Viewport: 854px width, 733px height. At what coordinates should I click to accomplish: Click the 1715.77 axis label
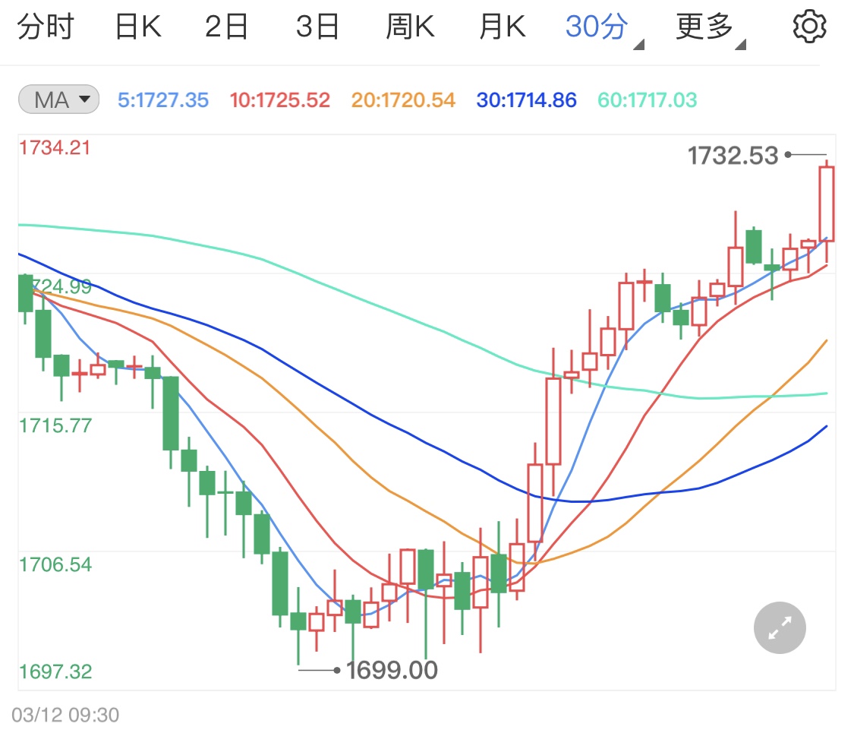point(55,425)
